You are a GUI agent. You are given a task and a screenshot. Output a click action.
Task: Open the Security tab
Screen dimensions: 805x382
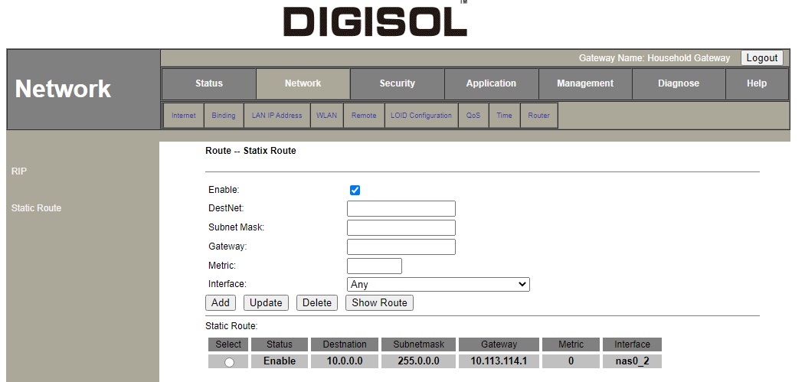(397, 83)
